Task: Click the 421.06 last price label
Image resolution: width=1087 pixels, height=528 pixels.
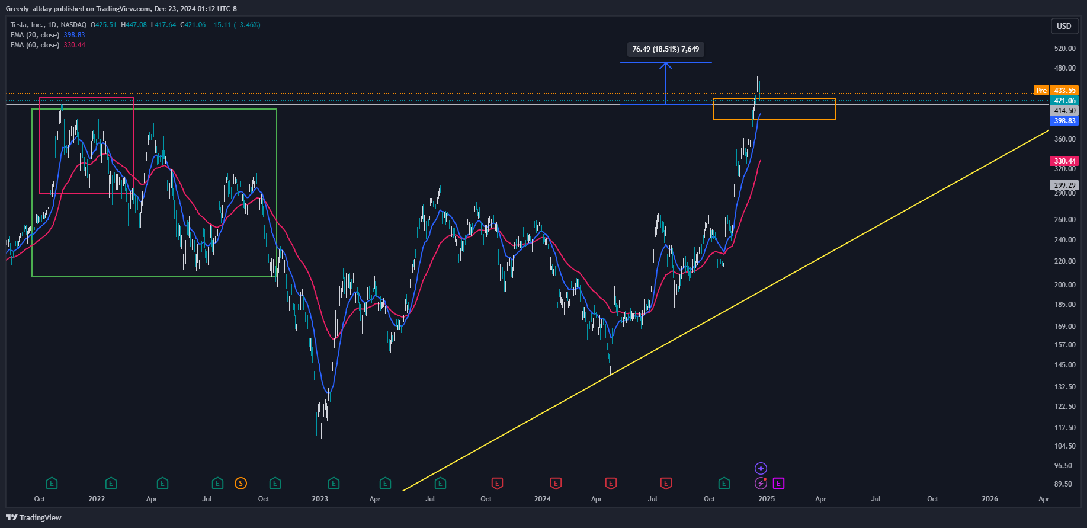Action: tap(1064, 101)
